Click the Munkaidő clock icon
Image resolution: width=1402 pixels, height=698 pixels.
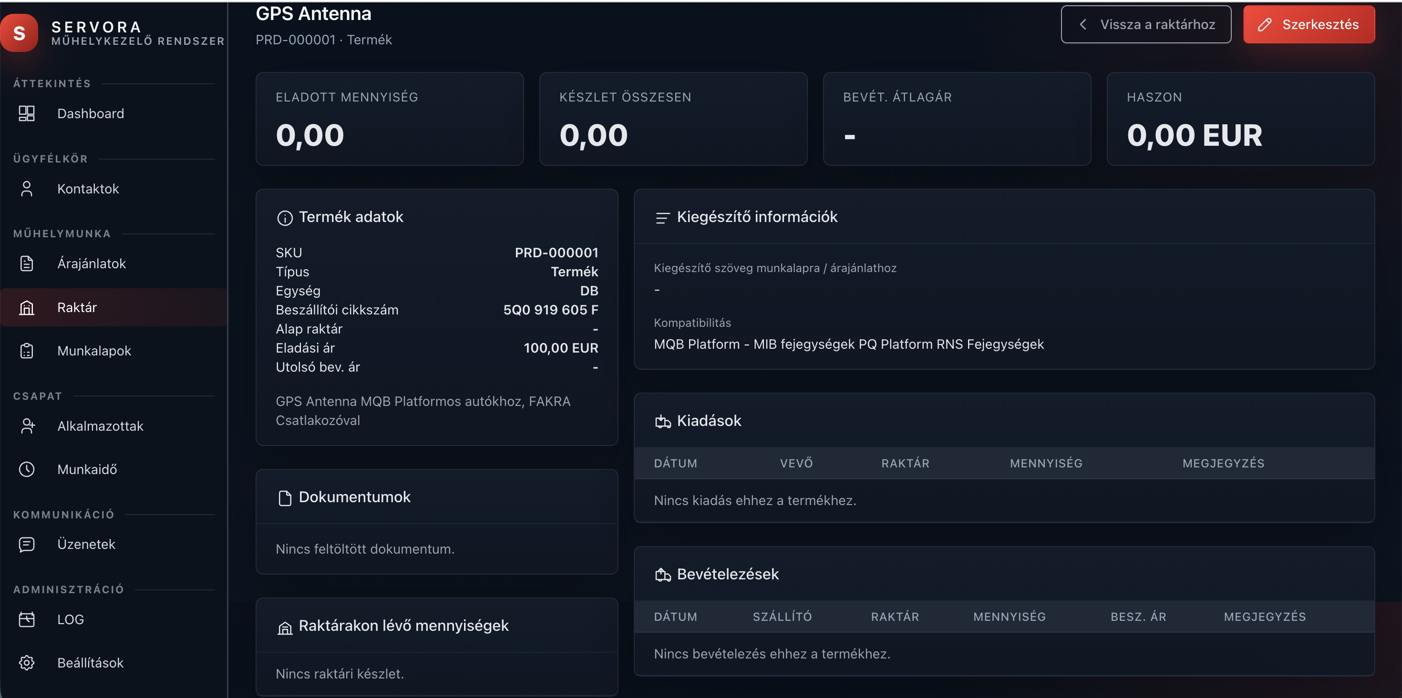27,469
